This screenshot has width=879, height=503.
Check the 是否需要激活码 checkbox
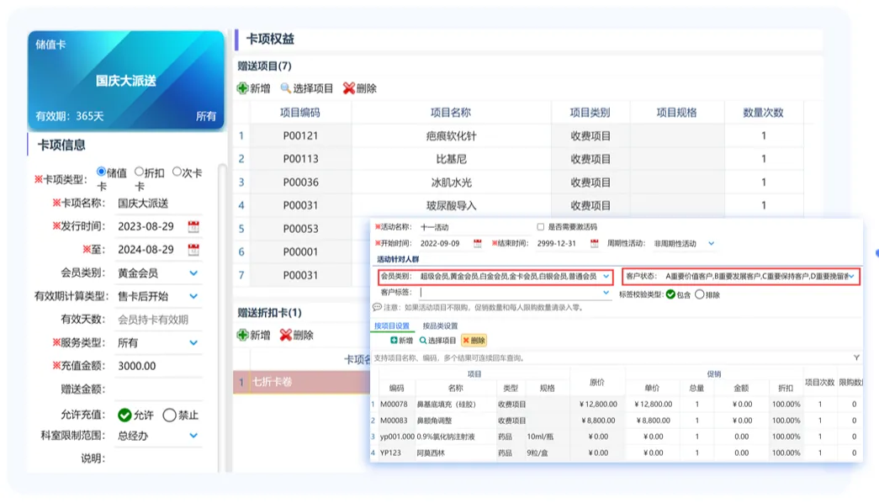541,227
